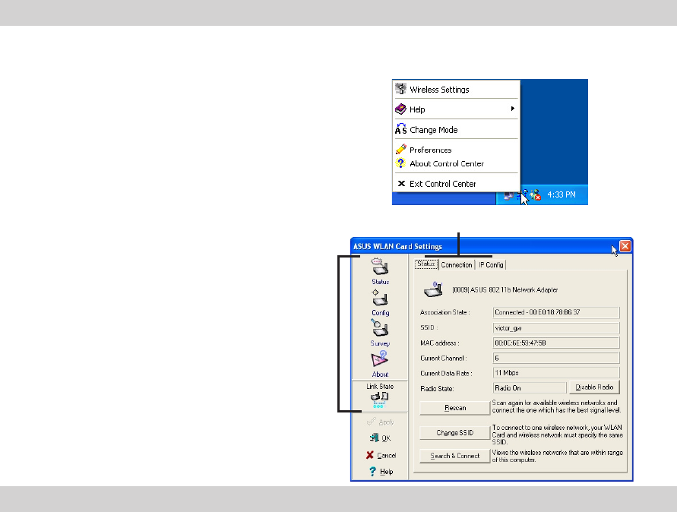Switch to the IP Config tab
This screenshot has width=677, height=512.
click(491, 264)
